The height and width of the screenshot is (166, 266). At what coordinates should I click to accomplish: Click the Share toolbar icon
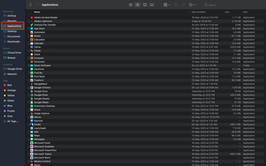176,5
